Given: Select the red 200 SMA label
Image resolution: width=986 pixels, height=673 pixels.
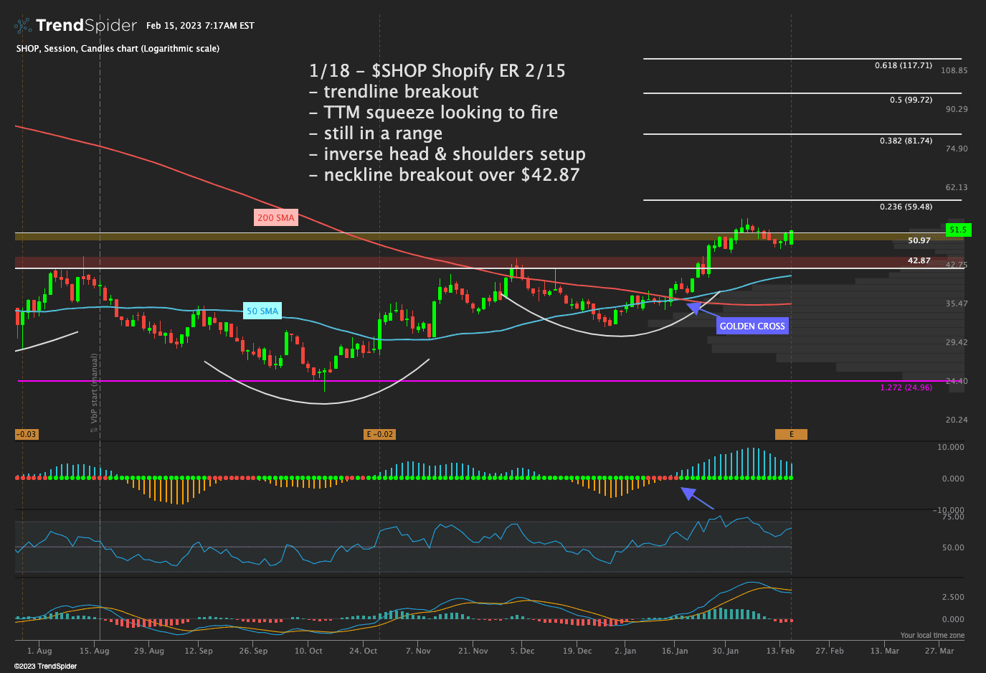Looking at the screenshot, I should coord(275,217).
